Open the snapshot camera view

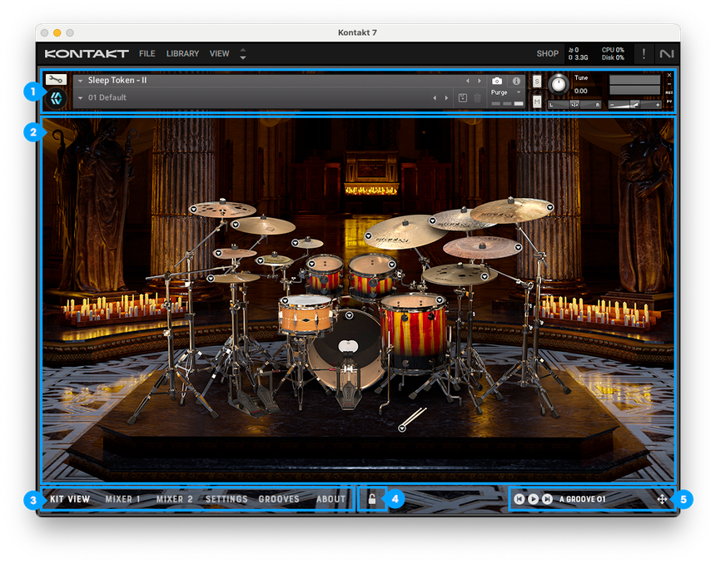click(497, 81)
